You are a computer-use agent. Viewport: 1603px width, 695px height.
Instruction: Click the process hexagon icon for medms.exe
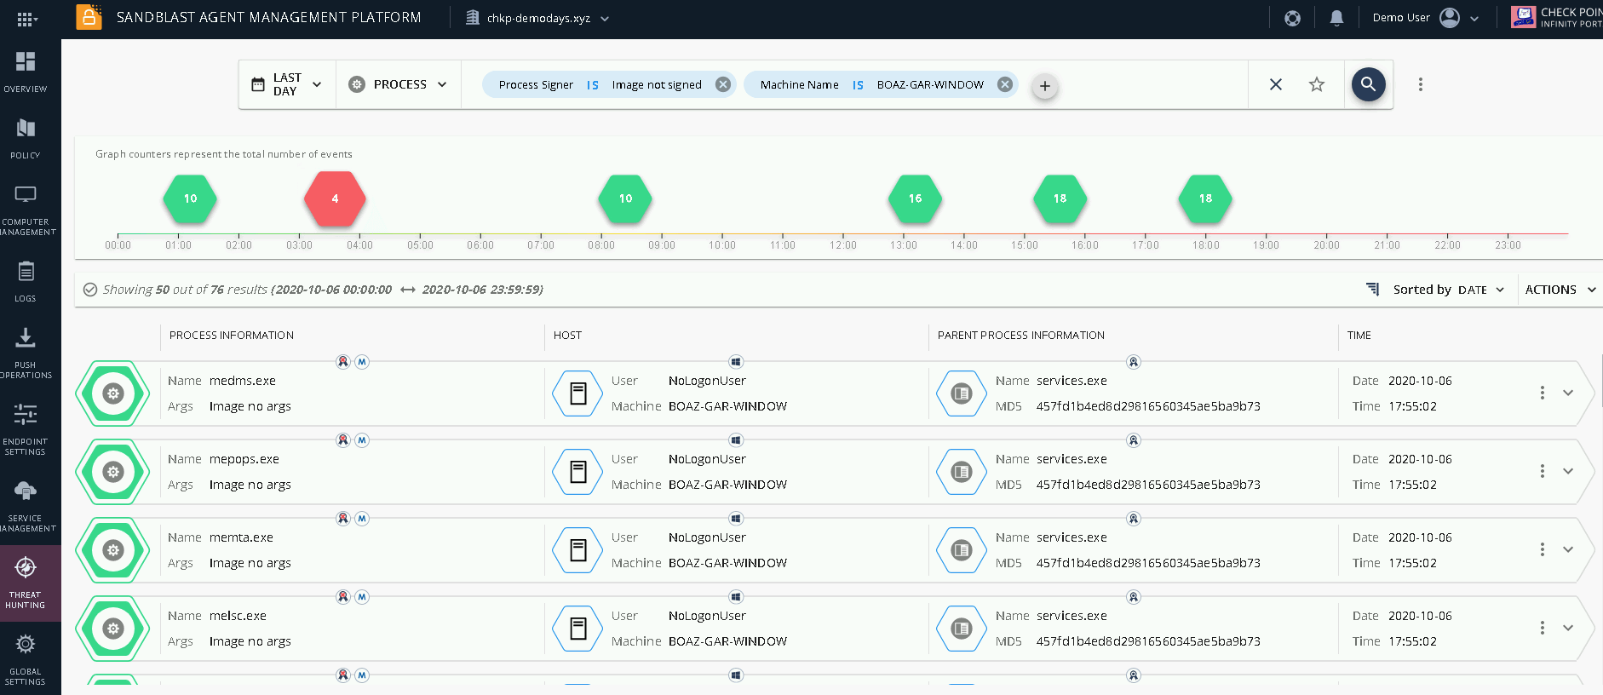pyautogui.click(x=113, y=393)
